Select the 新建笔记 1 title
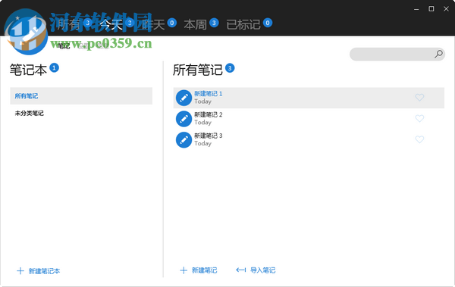Viewport: 455px width, 287px height. [x=209, y=94]
